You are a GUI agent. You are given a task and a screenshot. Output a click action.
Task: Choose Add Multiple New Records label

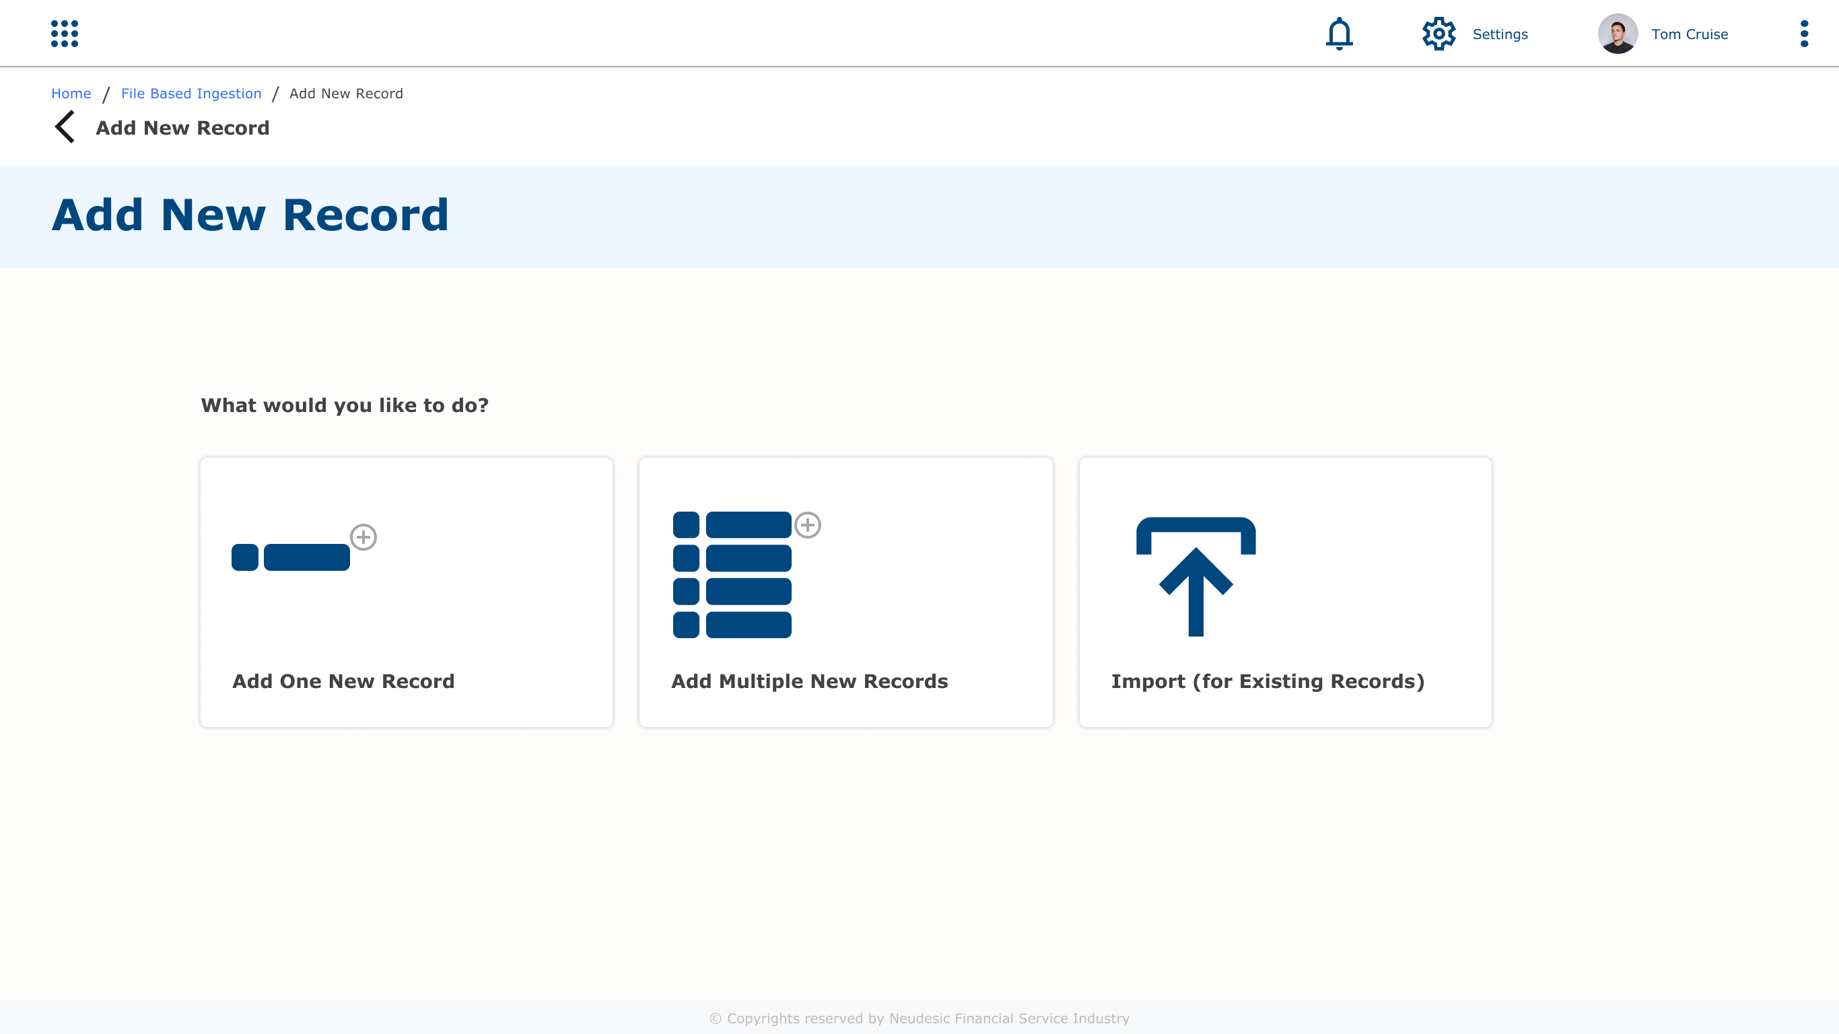810,681
